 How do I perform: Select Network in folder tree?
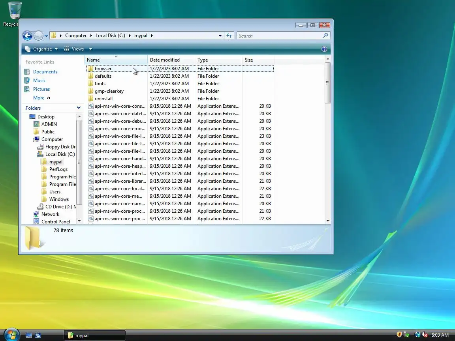[50, 214]
